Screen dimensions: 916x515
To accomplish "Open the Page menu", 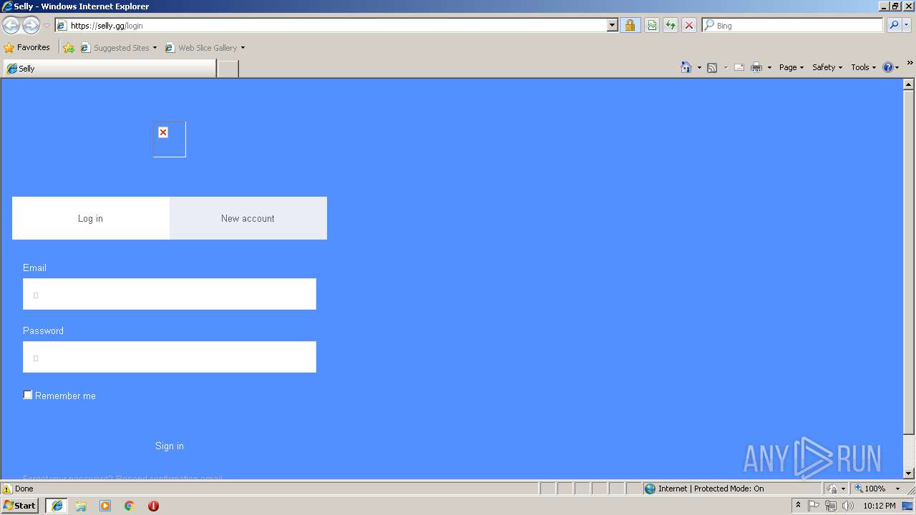I will [791, 67].
